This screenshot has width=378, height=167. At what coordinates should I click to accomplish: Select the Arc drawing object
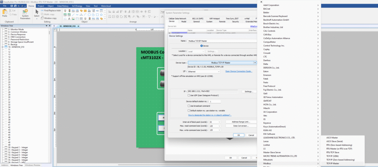[x=85, y=15]
